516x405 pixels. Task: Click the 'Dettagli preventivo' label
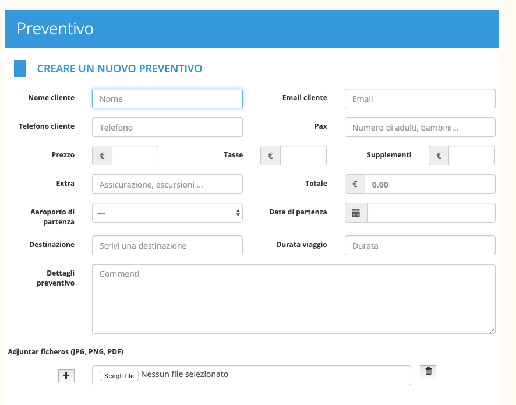55,278
